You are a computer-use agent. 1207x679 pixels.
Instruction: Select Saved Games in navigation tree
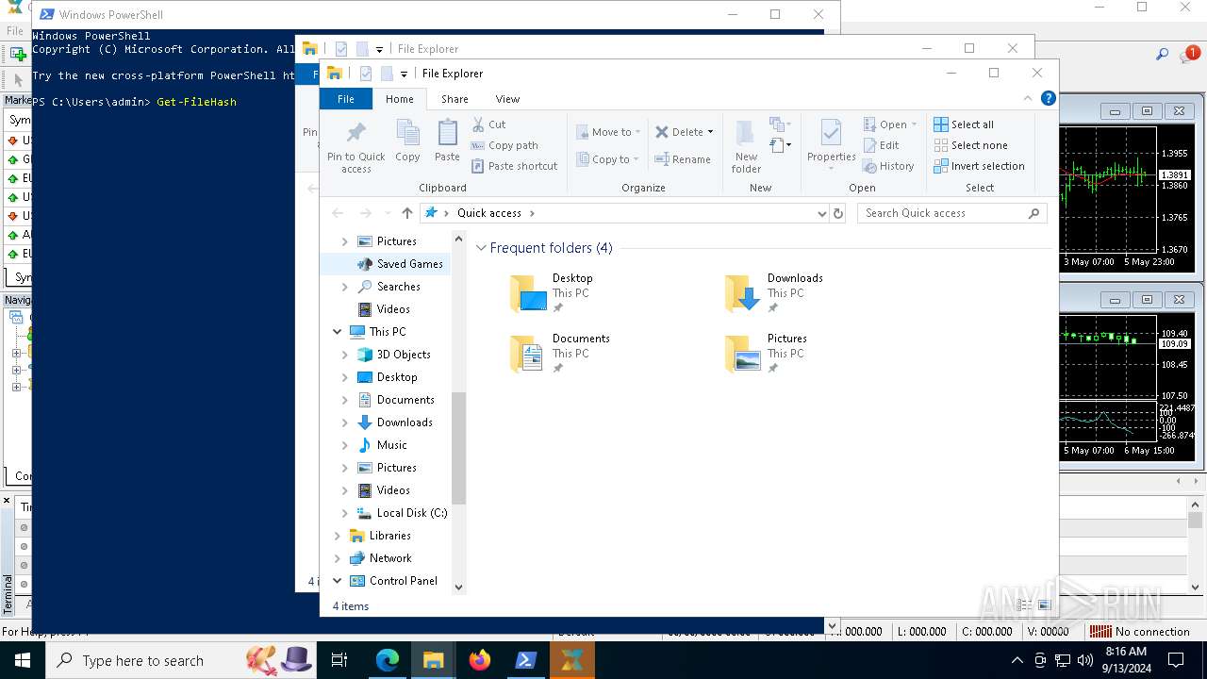point(400,264)
